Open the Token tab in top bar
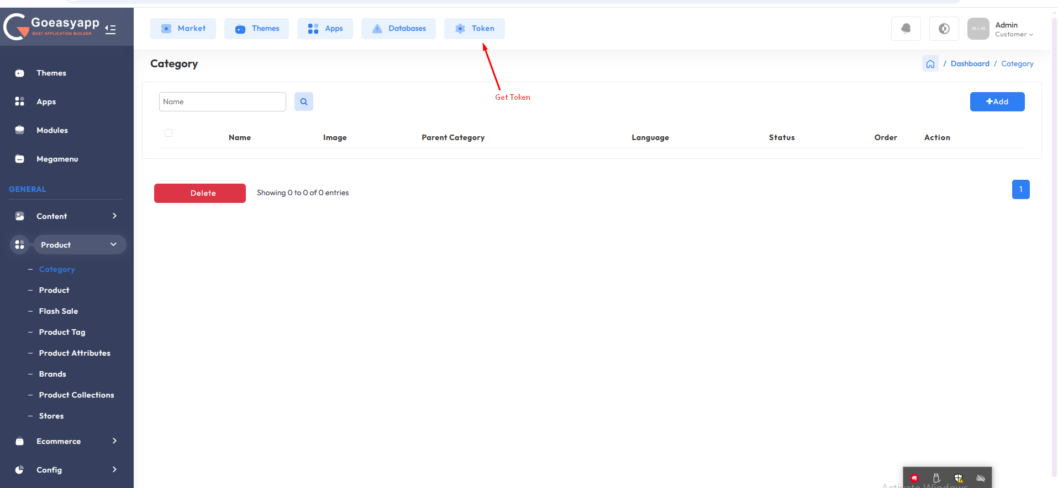The width and height of the screenshot is (1058, 488). (474, 29)
